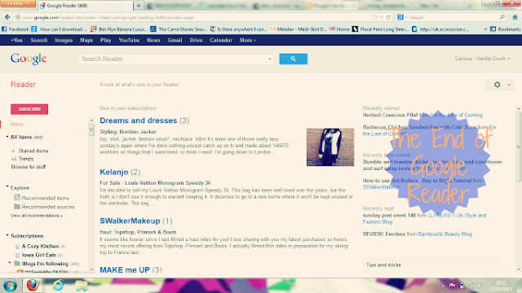Click the Firefox home icon
The width and height of the screenshot is (522, 293).
coord(515,17)
